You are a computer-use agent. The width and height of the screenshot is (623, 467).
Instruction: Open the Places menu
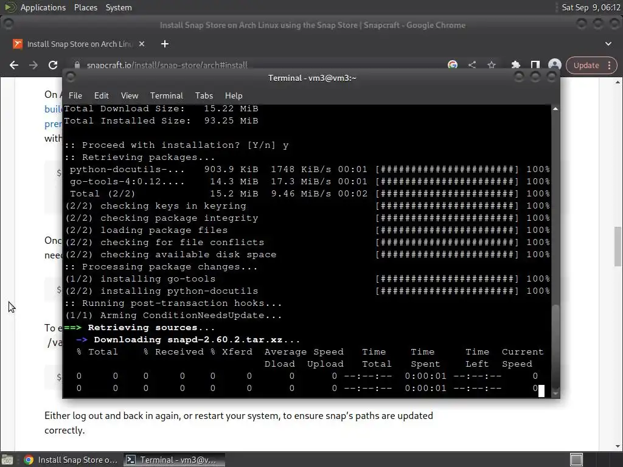pyautogui.click(x=85, y=7)
